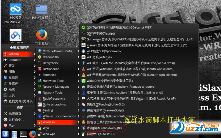Click arrow next to Wifislax category
The height and width of the screenshot is (138, 221).
pyautogui.click(x=35, y=54)
